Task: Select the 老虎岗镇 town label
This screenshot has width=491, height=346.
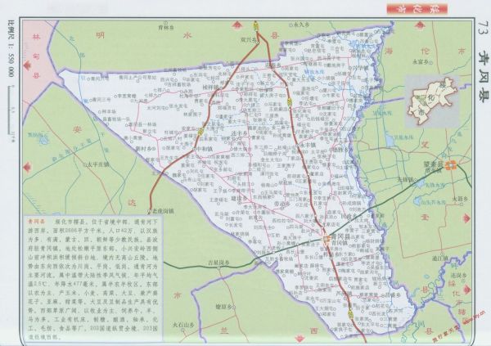Action: tap(163, 211)
